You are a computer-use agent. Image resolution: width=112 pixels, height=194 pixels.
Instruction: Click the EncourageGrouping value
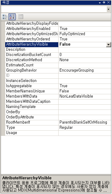coord(85,70)
